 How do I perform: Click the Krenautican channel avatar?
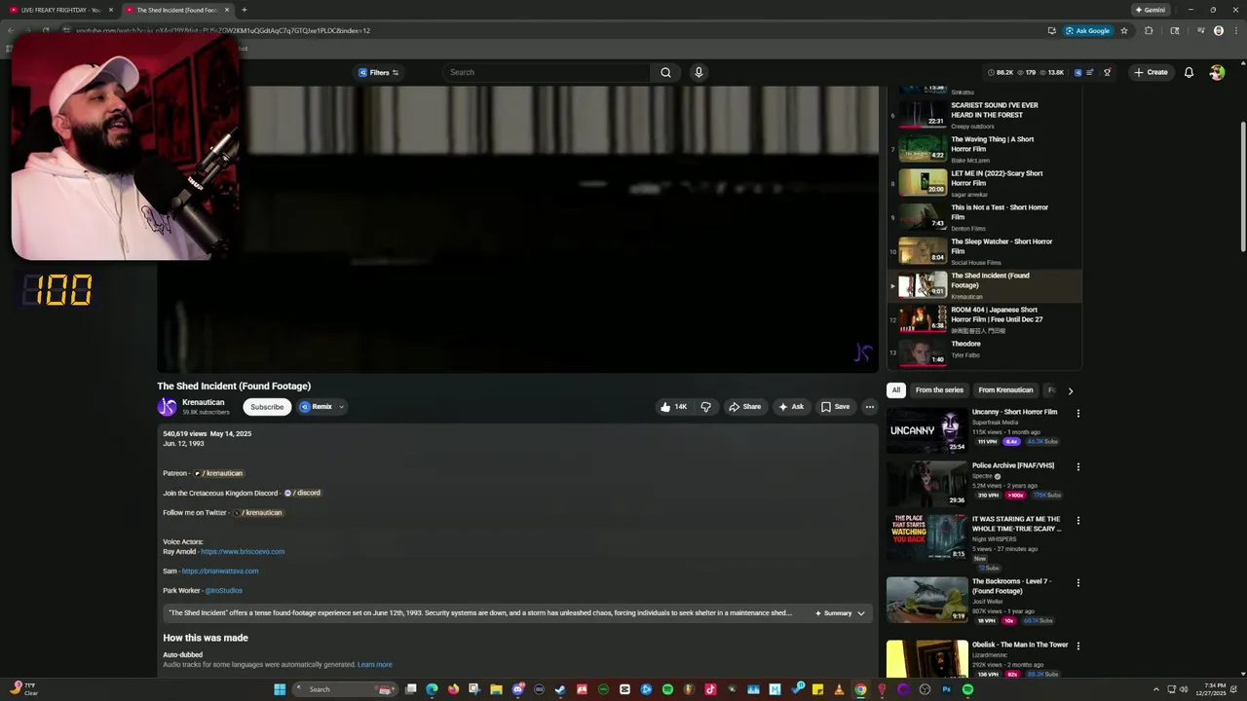168,407
